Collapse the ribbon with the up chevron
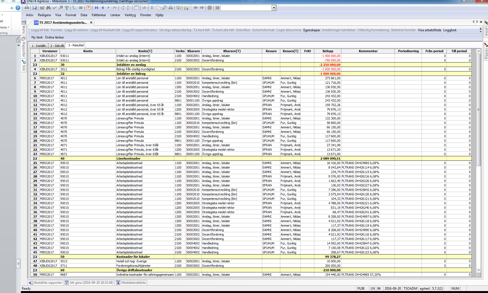 pos(12,8)
